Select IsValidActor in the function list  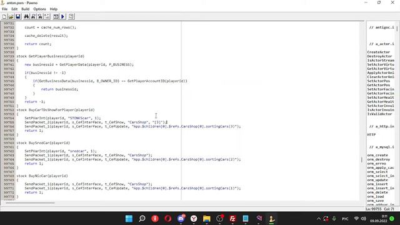(379, 114)
